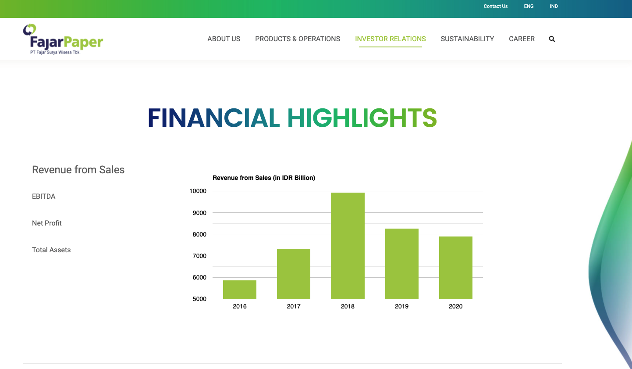The height and width of the screenshot is (369, 632).
Task: Click the 2019 revenue bar
Action: coord(401,264)
